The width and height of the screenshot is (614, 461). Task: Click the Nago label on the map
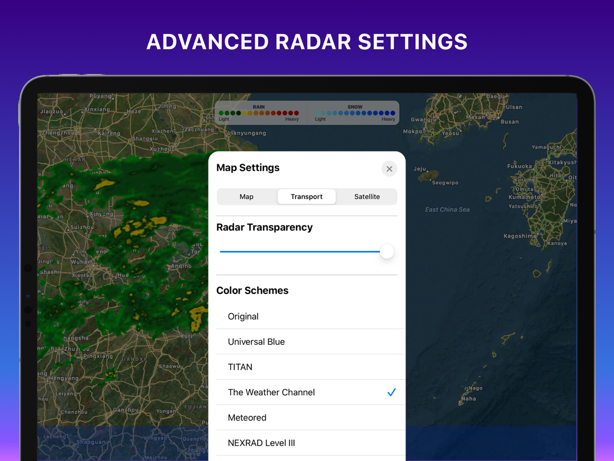click(x=476, y=388)
